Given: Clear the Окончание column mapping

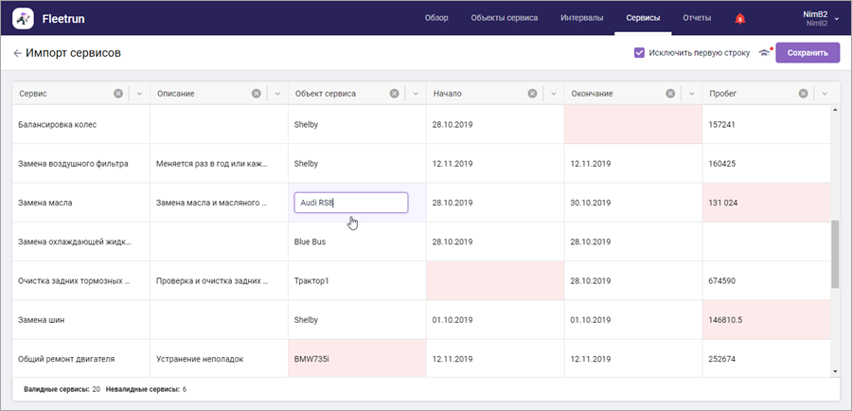Looking at the screenshot, I should [x=670, y=94].
